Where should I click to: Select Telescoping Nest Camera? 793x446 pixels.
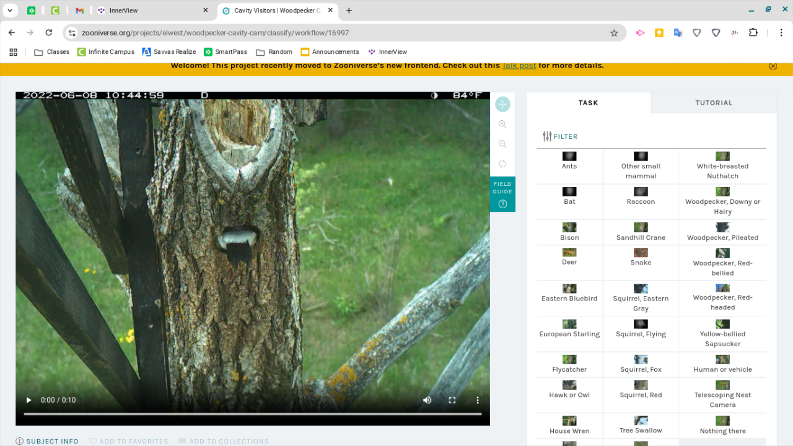pyautogui.click(x=722, y=395)
